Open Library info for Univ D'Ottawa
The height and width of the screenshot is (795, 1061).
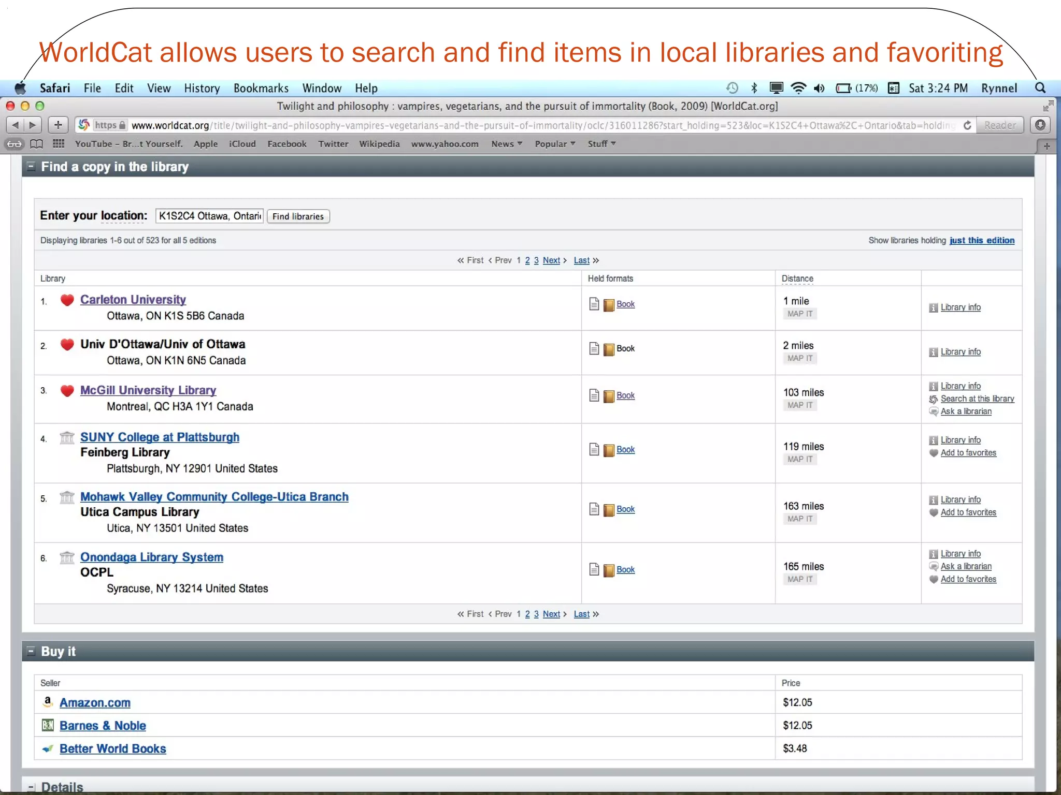(x=960, y=352)
